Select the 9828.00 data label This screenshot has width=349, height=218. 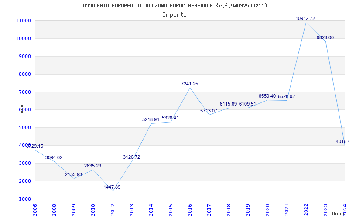[325, 37]
